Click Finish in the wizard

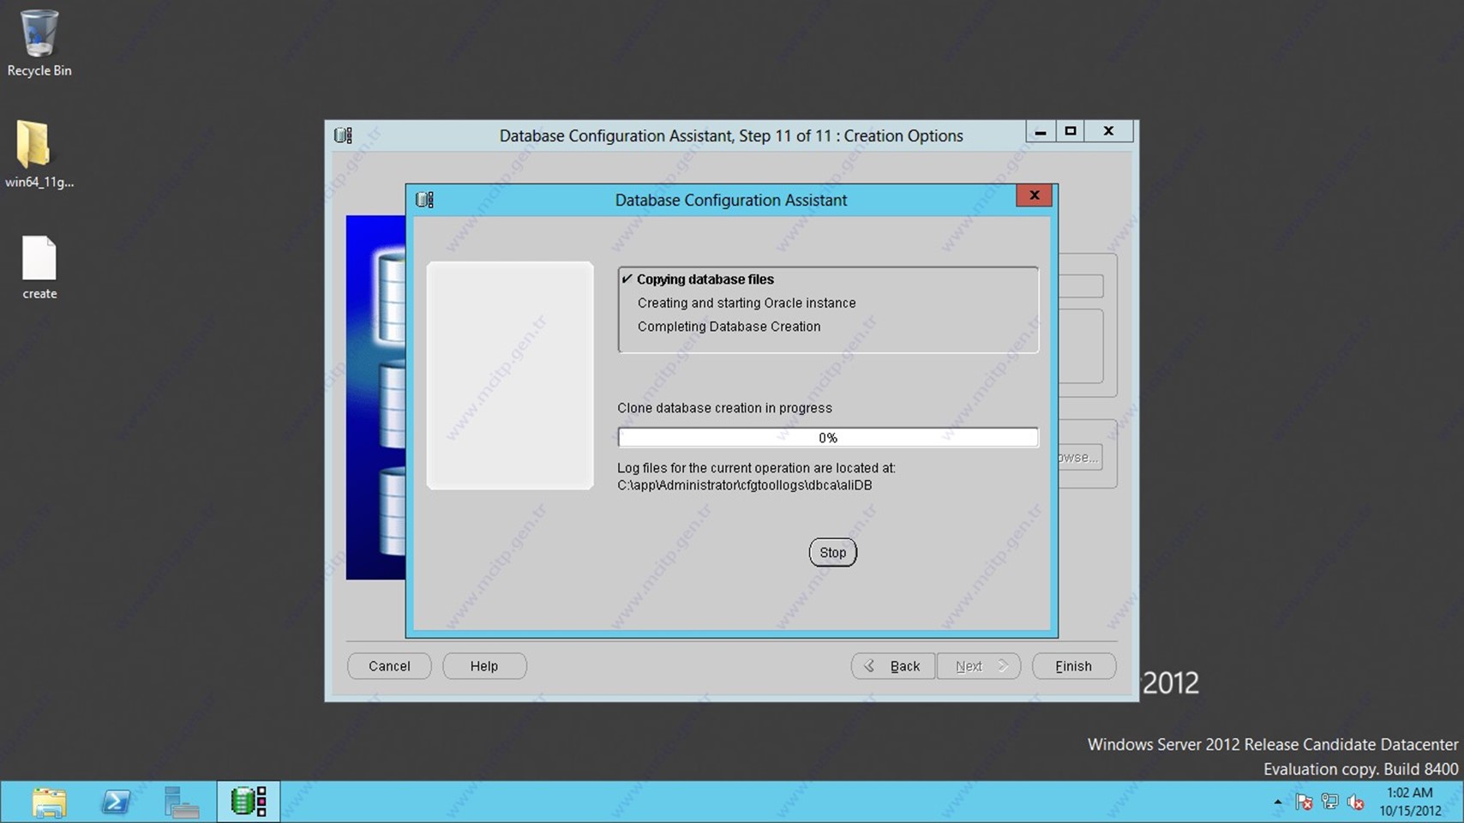coord(1074,666)
